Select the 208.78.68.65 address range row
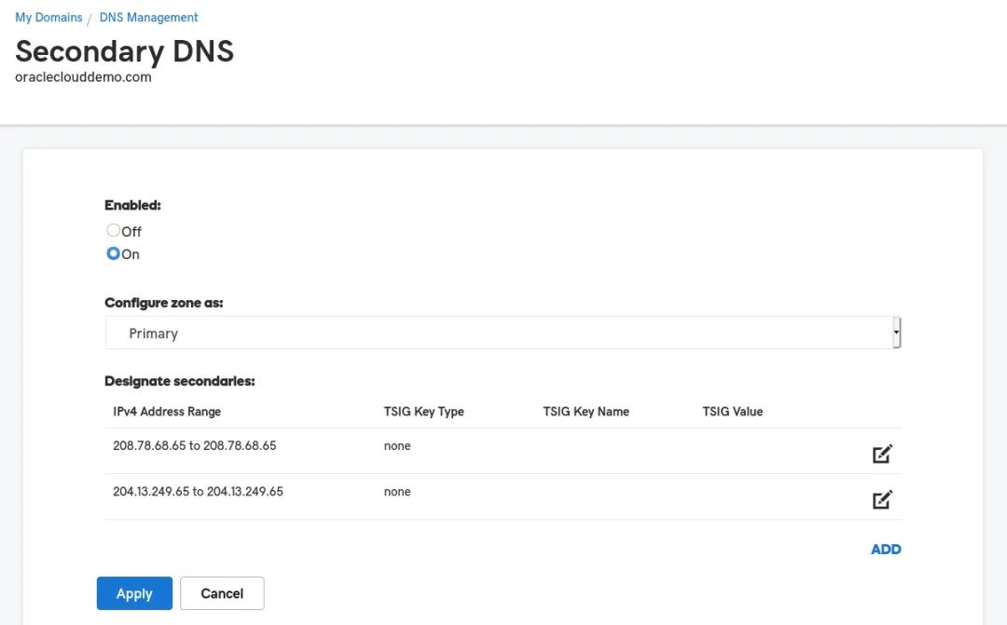This screenshot has height=625, width=1007. tap(195, 446)
